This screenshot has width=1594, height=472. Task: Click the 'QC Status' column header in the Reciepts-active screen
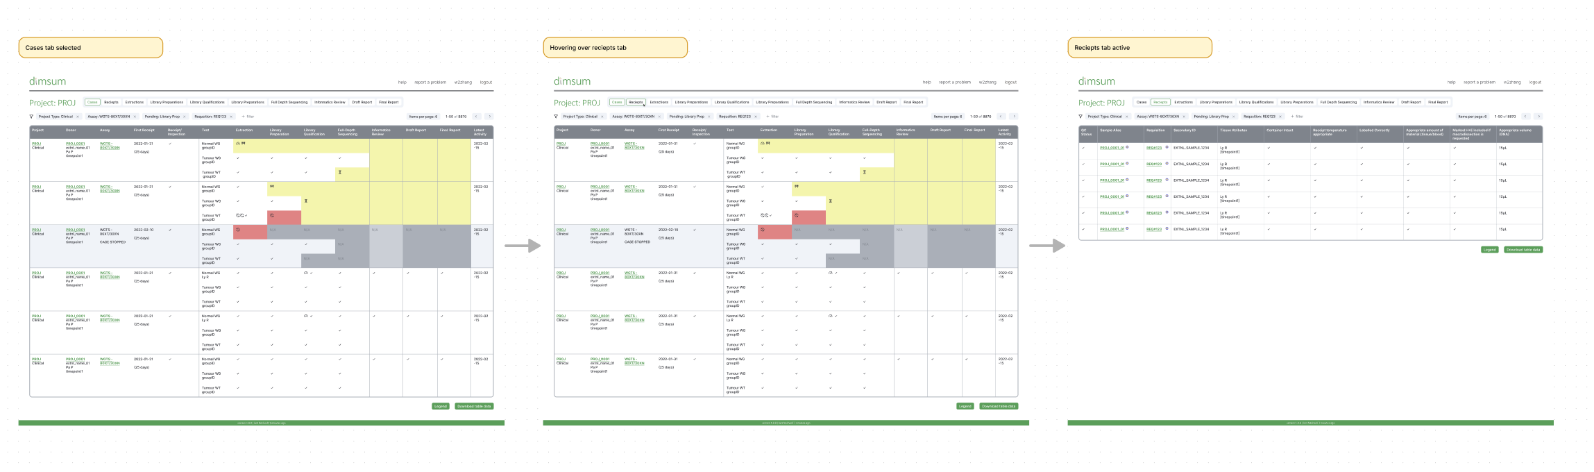pos(1086,132)
